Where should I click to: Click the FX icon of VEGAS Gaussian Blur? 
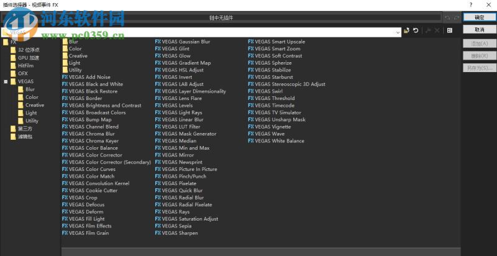pos(158,42)
